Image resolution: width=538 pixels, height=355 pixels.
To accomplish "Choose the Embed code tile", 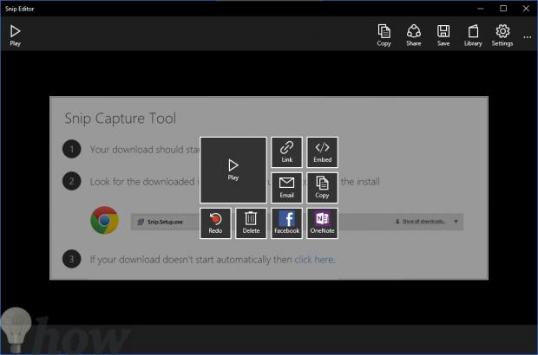I will (322, 152).
